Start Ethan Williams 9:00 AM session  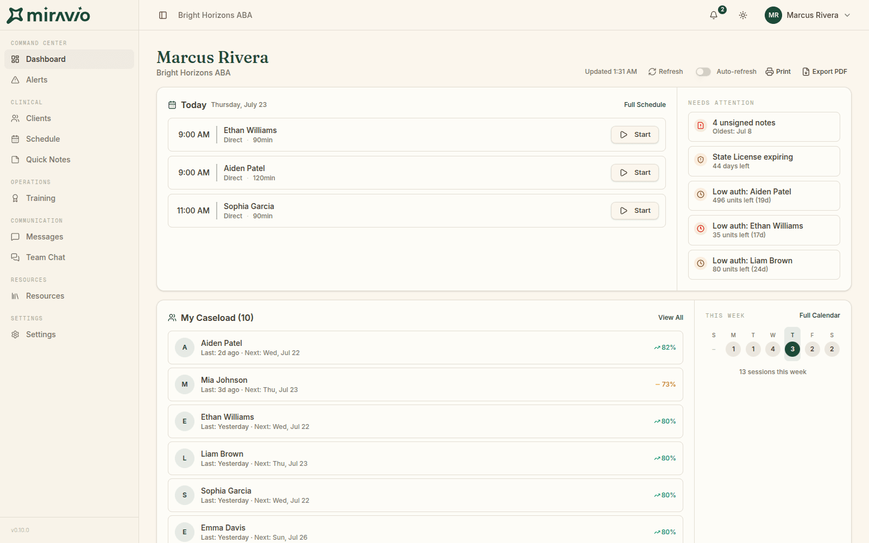click(635, 135)
